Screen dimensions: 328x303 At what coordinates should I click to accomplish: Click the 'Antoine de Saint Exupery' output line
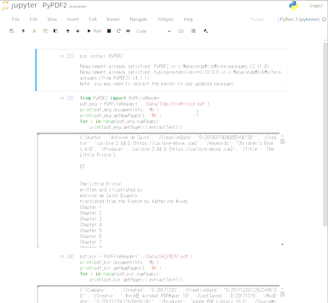tap(109, 196)
